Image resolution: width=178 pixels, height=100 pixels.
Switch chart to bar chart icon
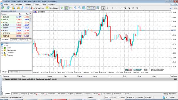click(x=62, y=8)
